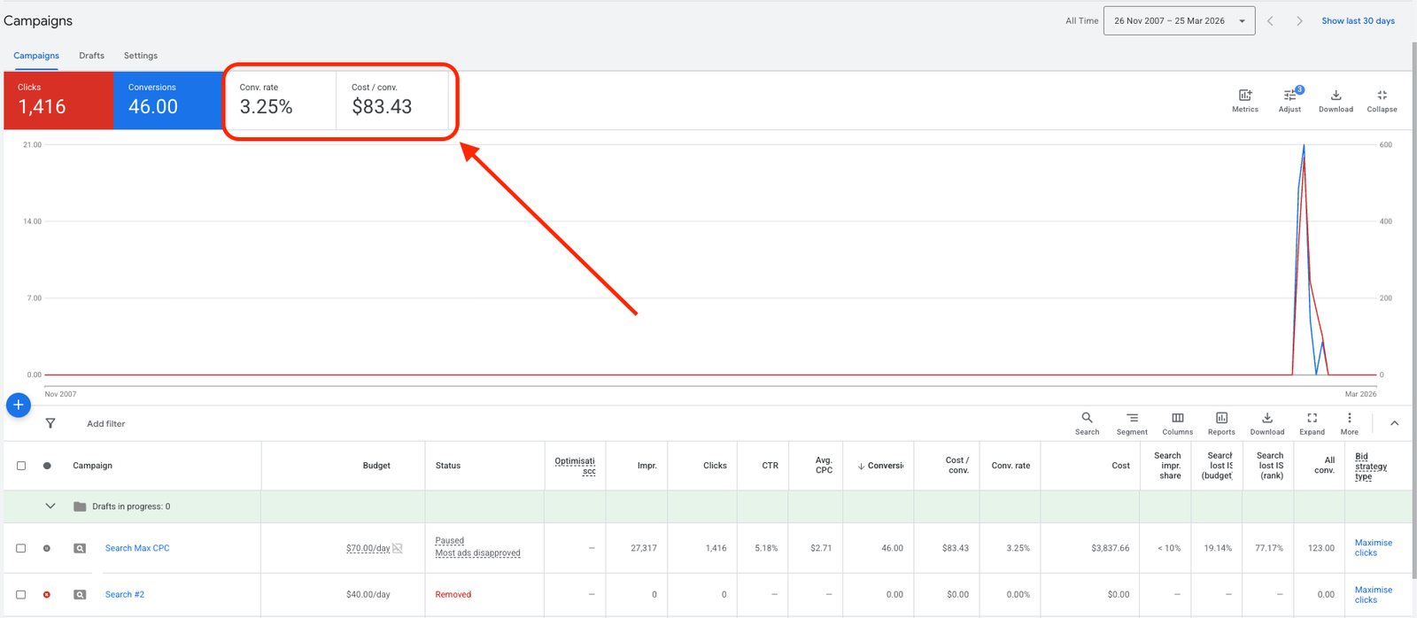Image resolution: width=1417 pixels, height=618 pixels.
Task: Open Search Max CPC campaign link
Action: pyautogui.click(x=137, y=548)
